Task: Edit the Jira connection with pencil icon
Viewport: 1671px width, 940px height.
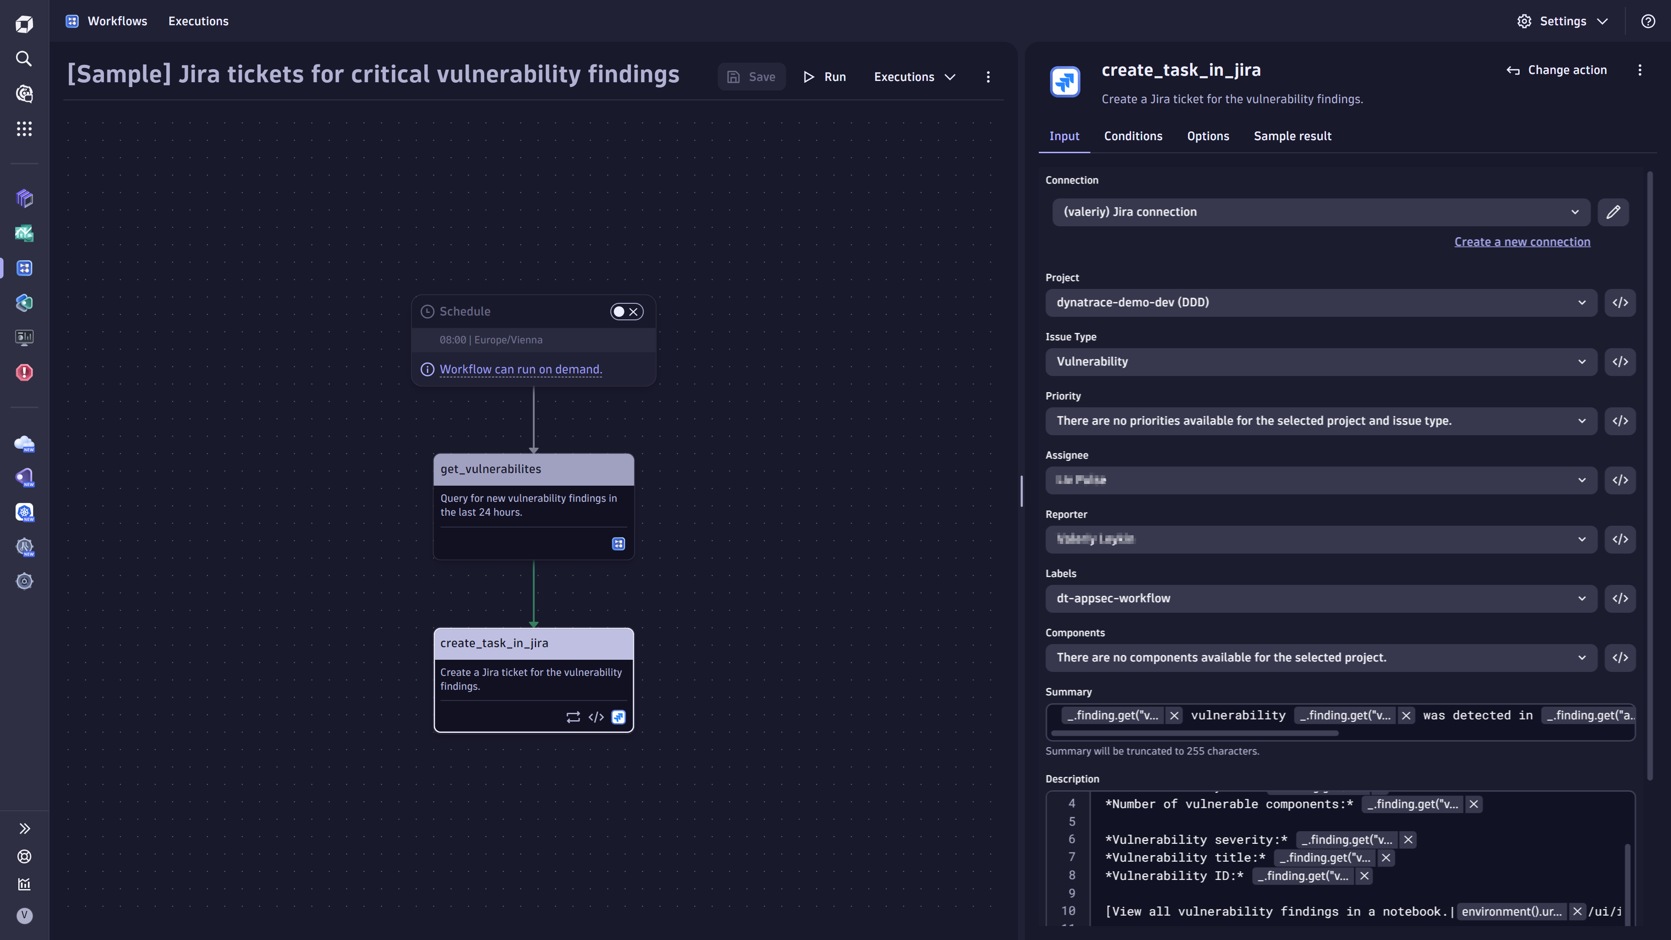Action: tap(1613, 212)
